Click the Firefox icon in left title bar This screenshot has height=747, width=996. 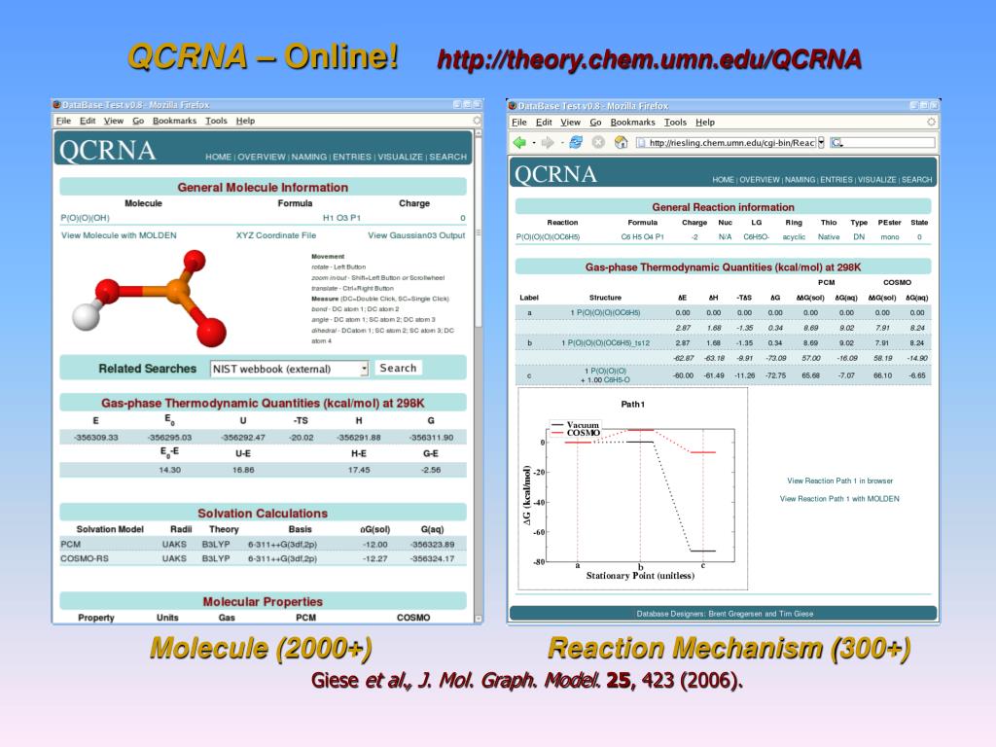(56, 105)
